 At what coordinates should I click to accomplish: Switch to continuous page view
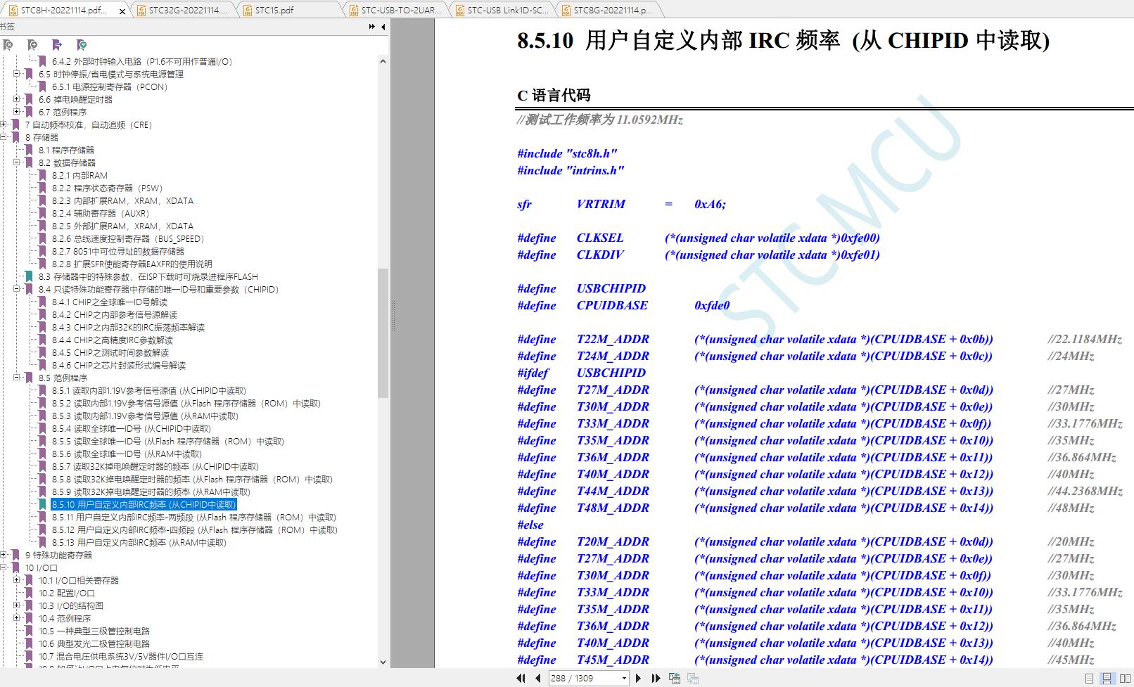coord(1107,679)
